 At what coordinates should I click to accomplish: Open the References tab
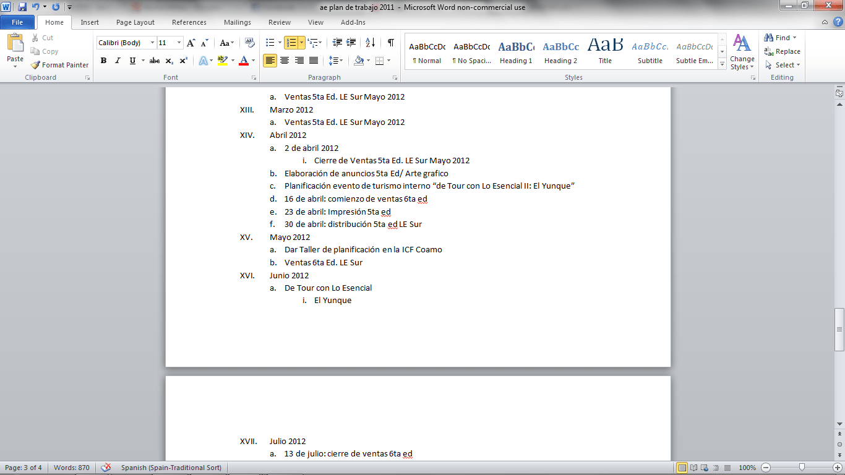189,22
